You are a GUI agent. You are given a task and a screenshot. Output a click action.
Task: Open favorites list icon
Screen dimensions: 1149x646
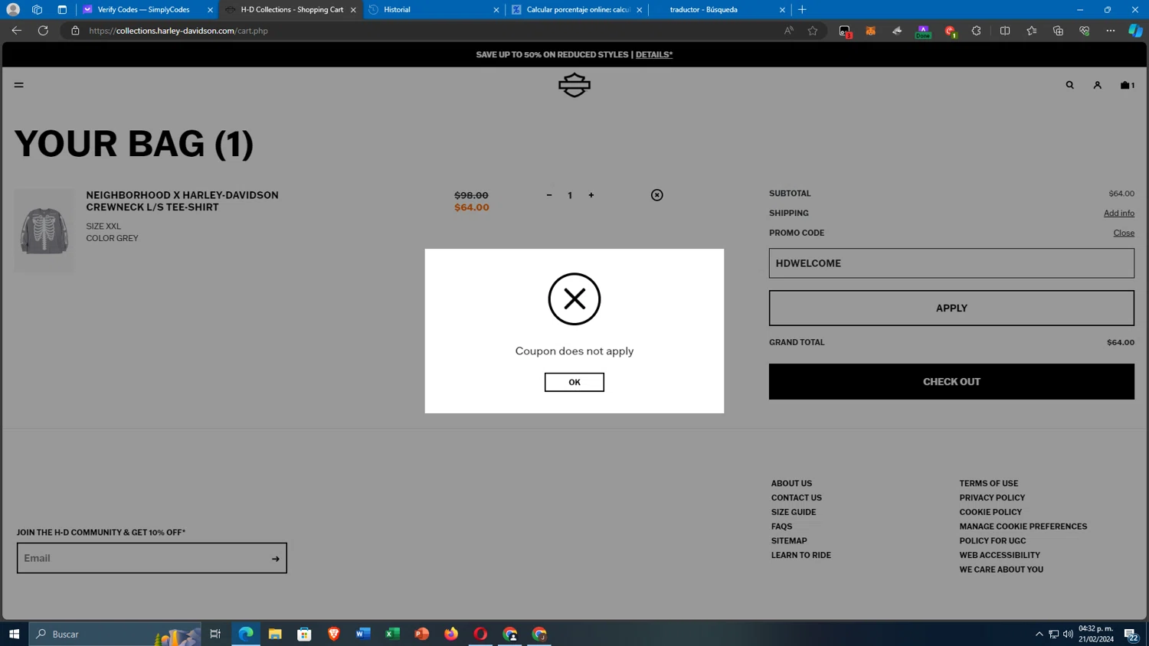click(x=1032, y=31)
